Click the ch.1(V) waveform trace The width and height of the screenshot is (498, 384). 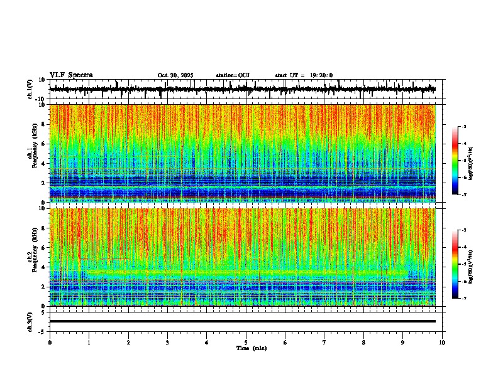tap(243, 89)
